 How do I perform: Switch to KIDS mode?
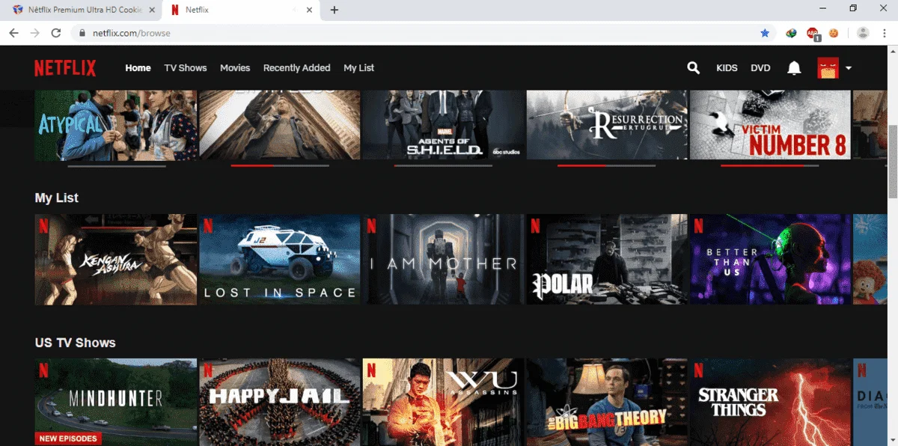click(727, 68)
